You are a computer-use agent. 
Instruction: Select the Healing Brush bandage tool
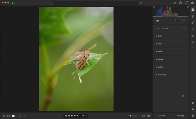[193, 23]
